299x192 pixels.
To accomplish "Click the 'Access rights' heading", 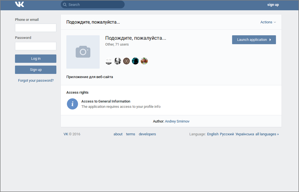I will coord(77,93).
